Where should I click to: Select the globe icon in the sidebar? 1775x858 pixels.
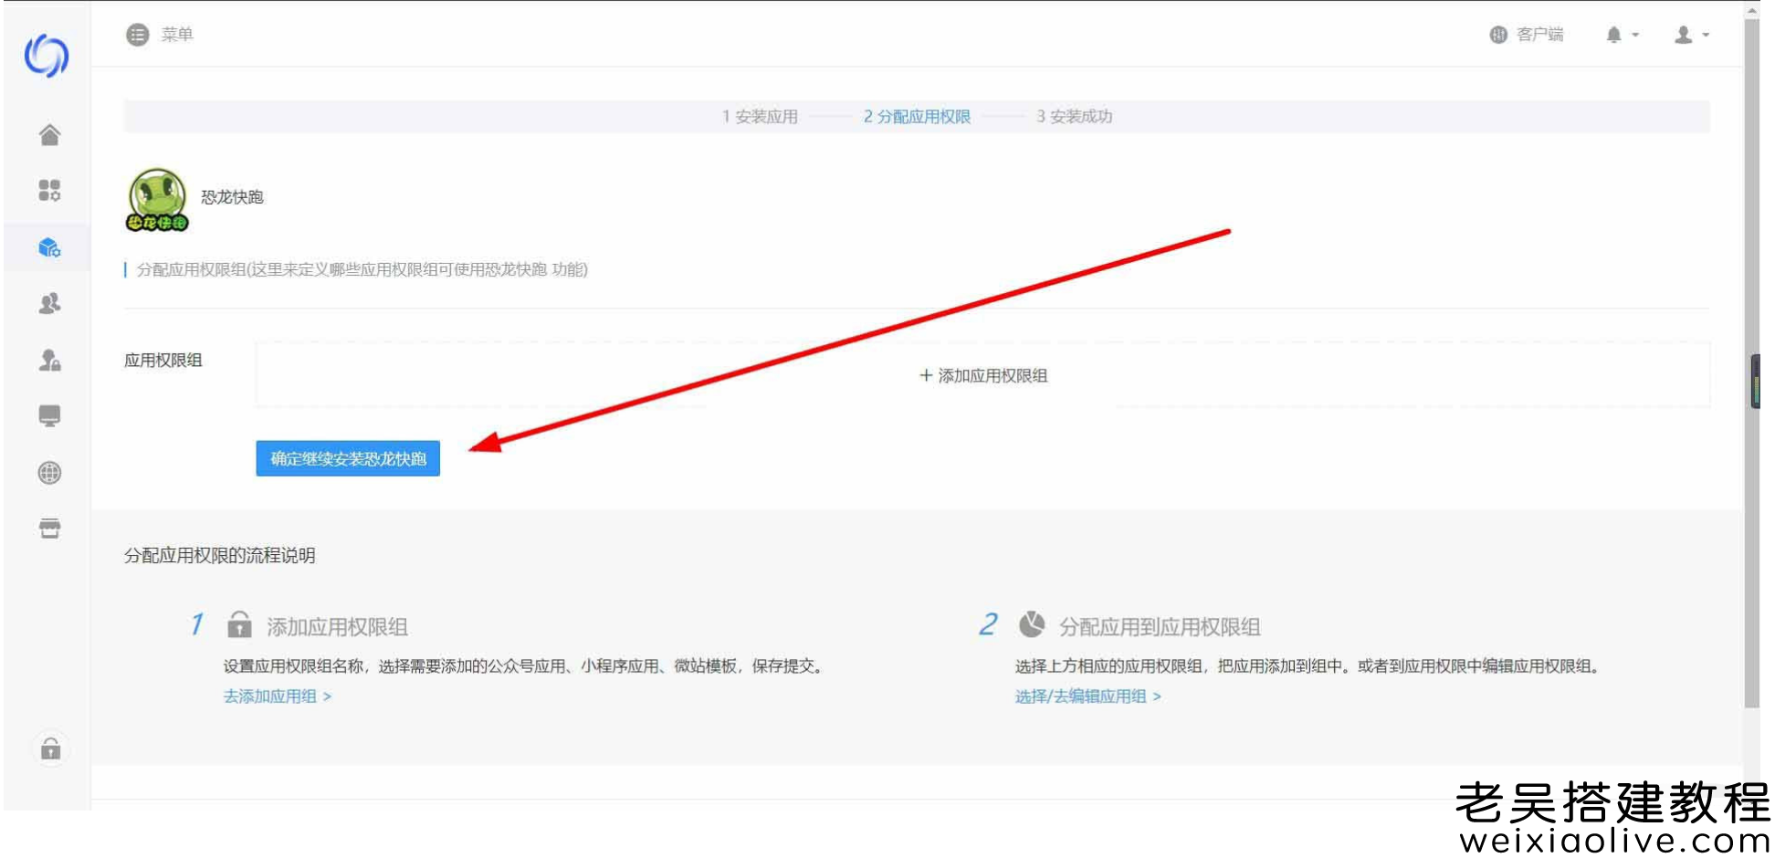tap(50, 473)
